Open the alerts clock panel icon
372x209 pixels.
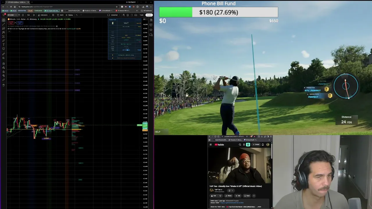click(151, 25)
